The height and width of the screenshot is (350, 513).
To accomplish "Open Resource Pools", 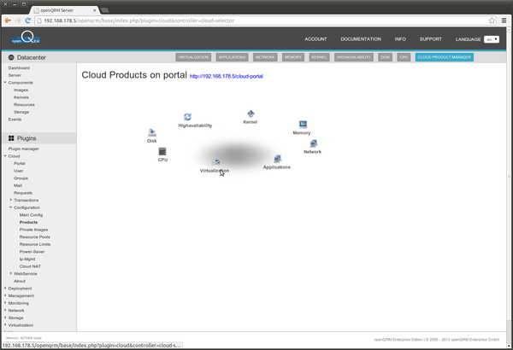I will click(35, 237).
